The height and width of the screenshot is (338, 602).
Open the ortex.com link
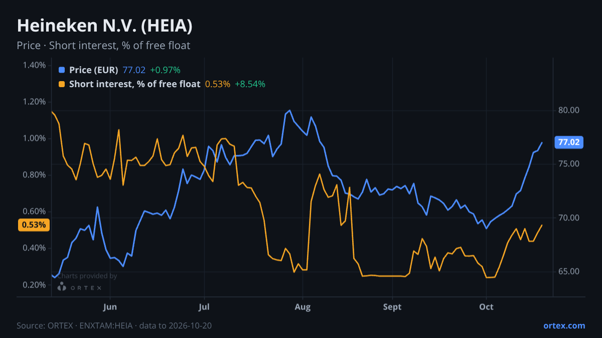pos(564,325)
